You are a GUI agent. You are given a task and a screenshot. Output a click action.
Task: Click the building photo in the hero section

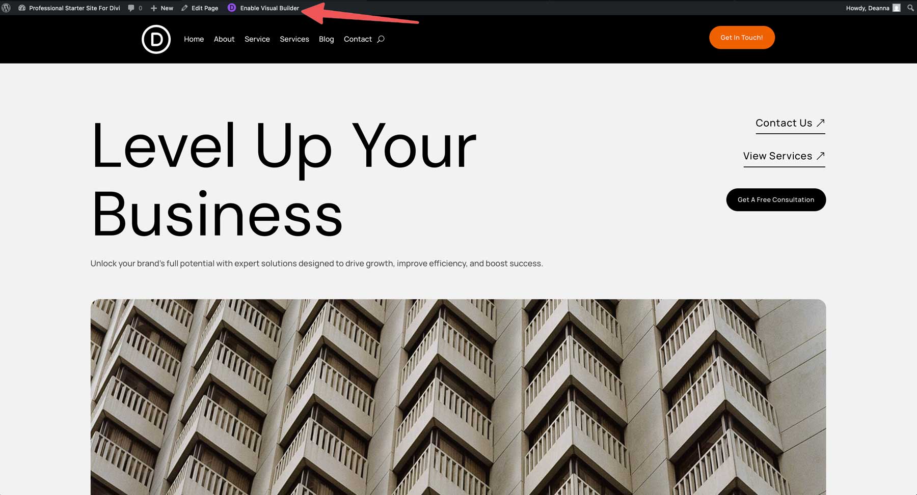coord(459,397)
